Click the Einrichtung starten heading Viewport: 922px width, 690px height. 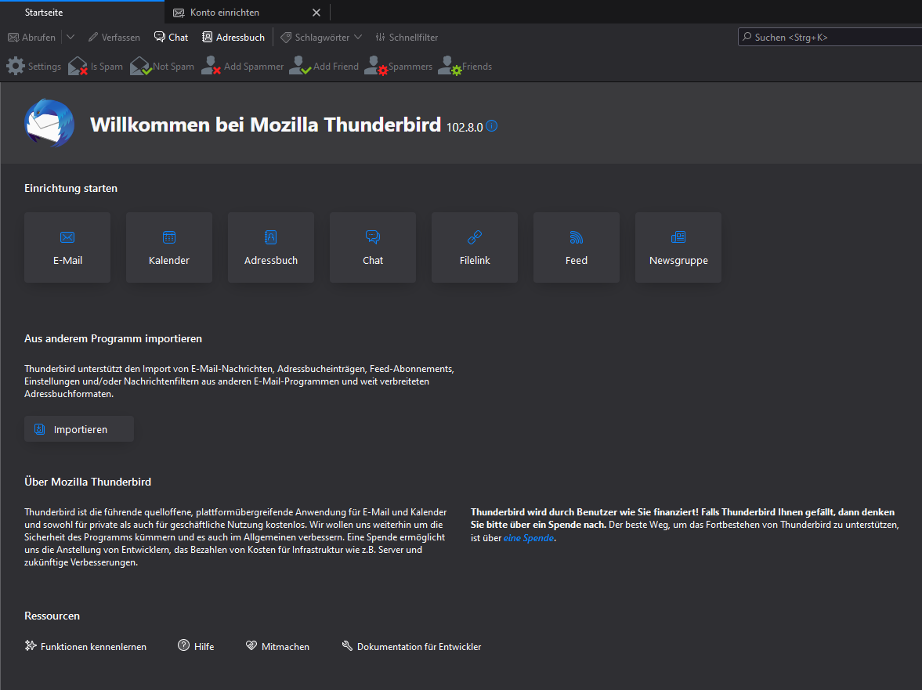tap(71, 188)
